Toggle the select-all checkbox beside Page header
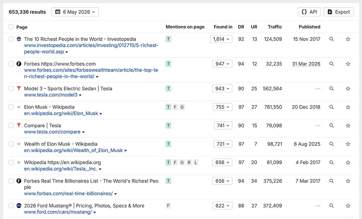 pos(11,27)
